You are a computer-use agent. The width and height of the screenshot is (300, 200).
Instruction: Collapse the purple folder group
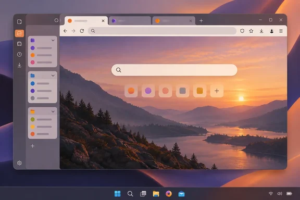pos(53,41)
